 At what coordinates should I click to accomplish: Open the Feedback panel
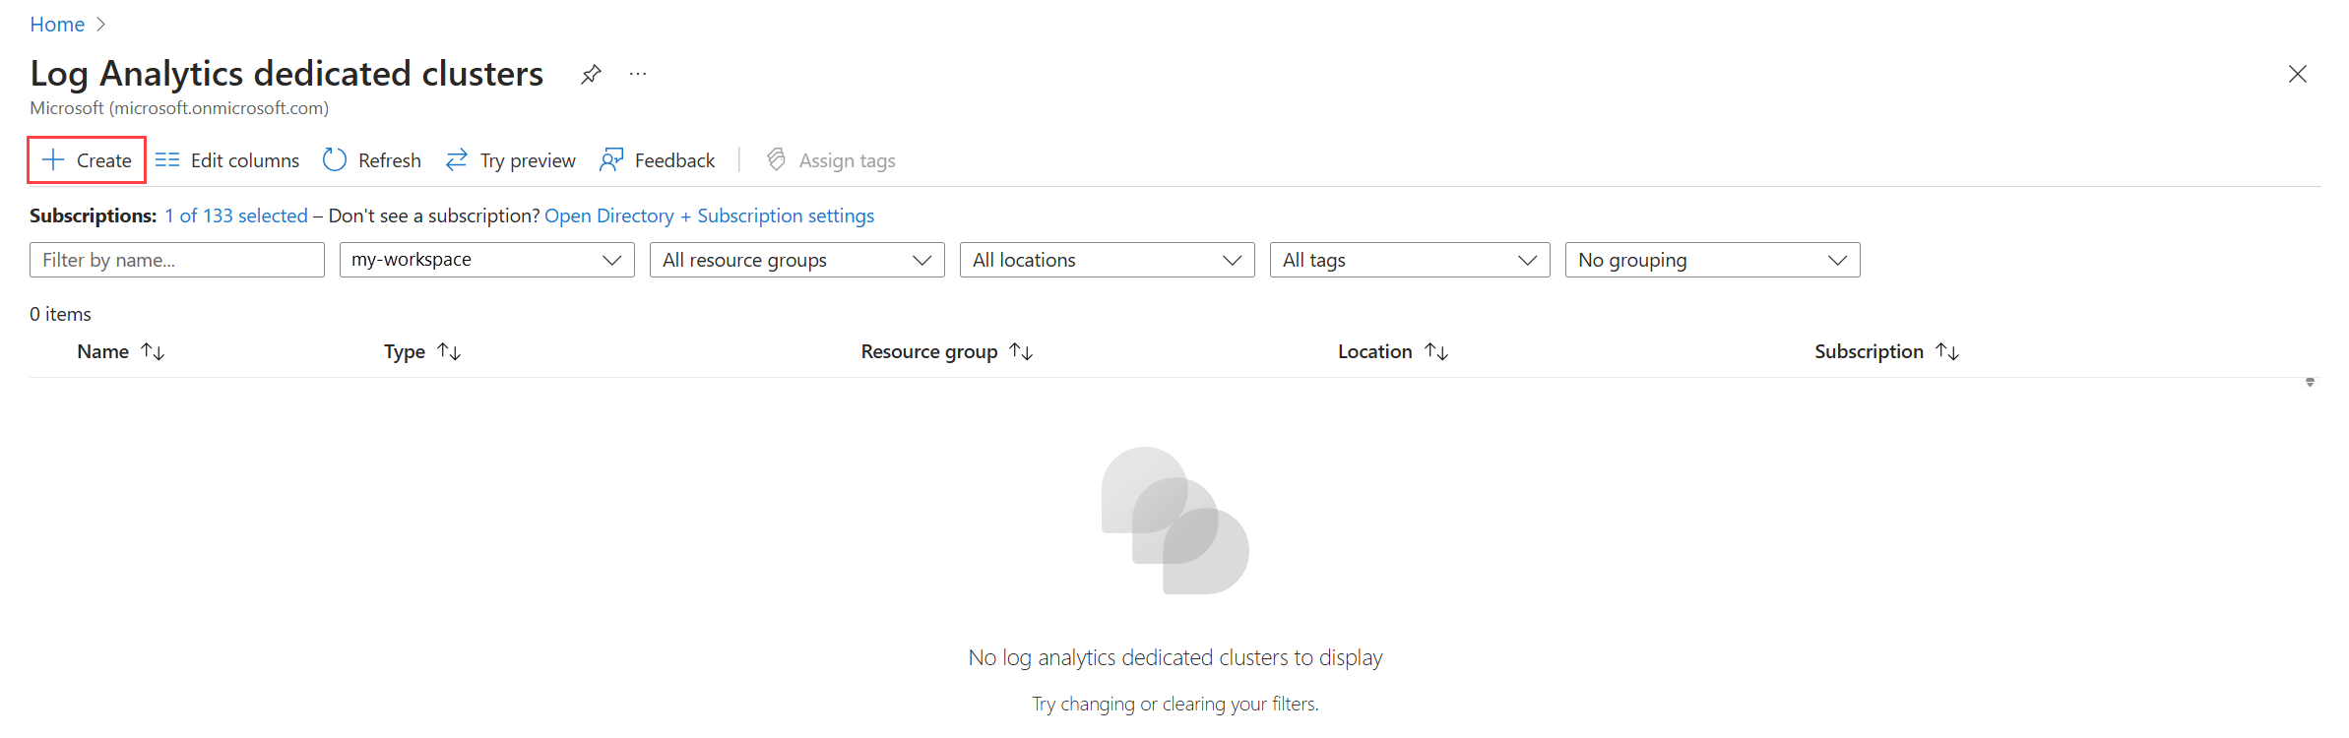[x=657, y=160]
